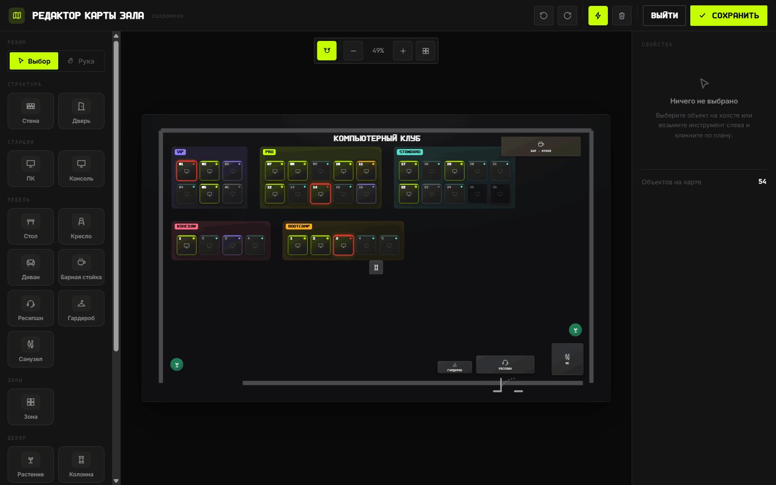Click the STANDARD zone label
776x485 pixels.
pyautogui.click(x=410, y=152)
